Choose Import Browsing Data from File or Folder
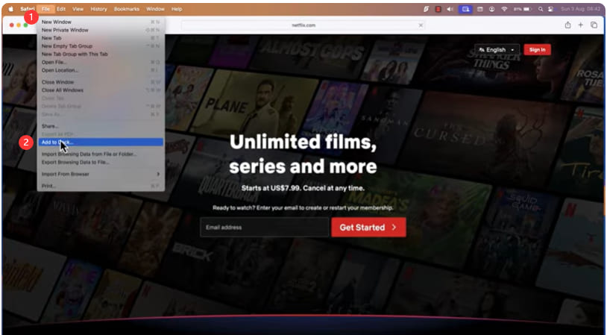This screenshot has width=607, height=335. [101, 154]
